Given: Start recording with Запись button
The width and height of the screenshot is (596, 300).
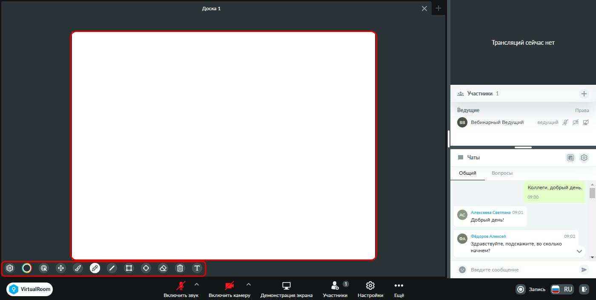Looking at the screenshot, I should coord(530,289).
